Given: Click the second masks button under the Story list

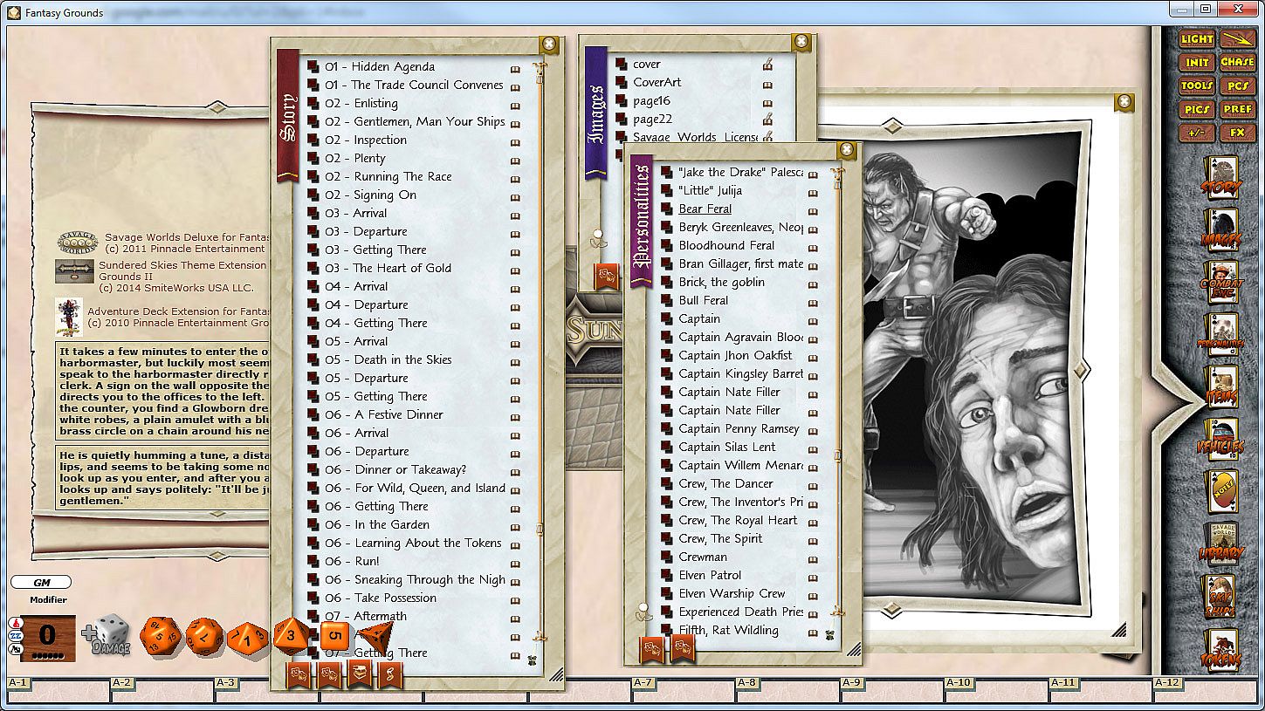Looking at the screenshot, I should (x=329, y=674).
